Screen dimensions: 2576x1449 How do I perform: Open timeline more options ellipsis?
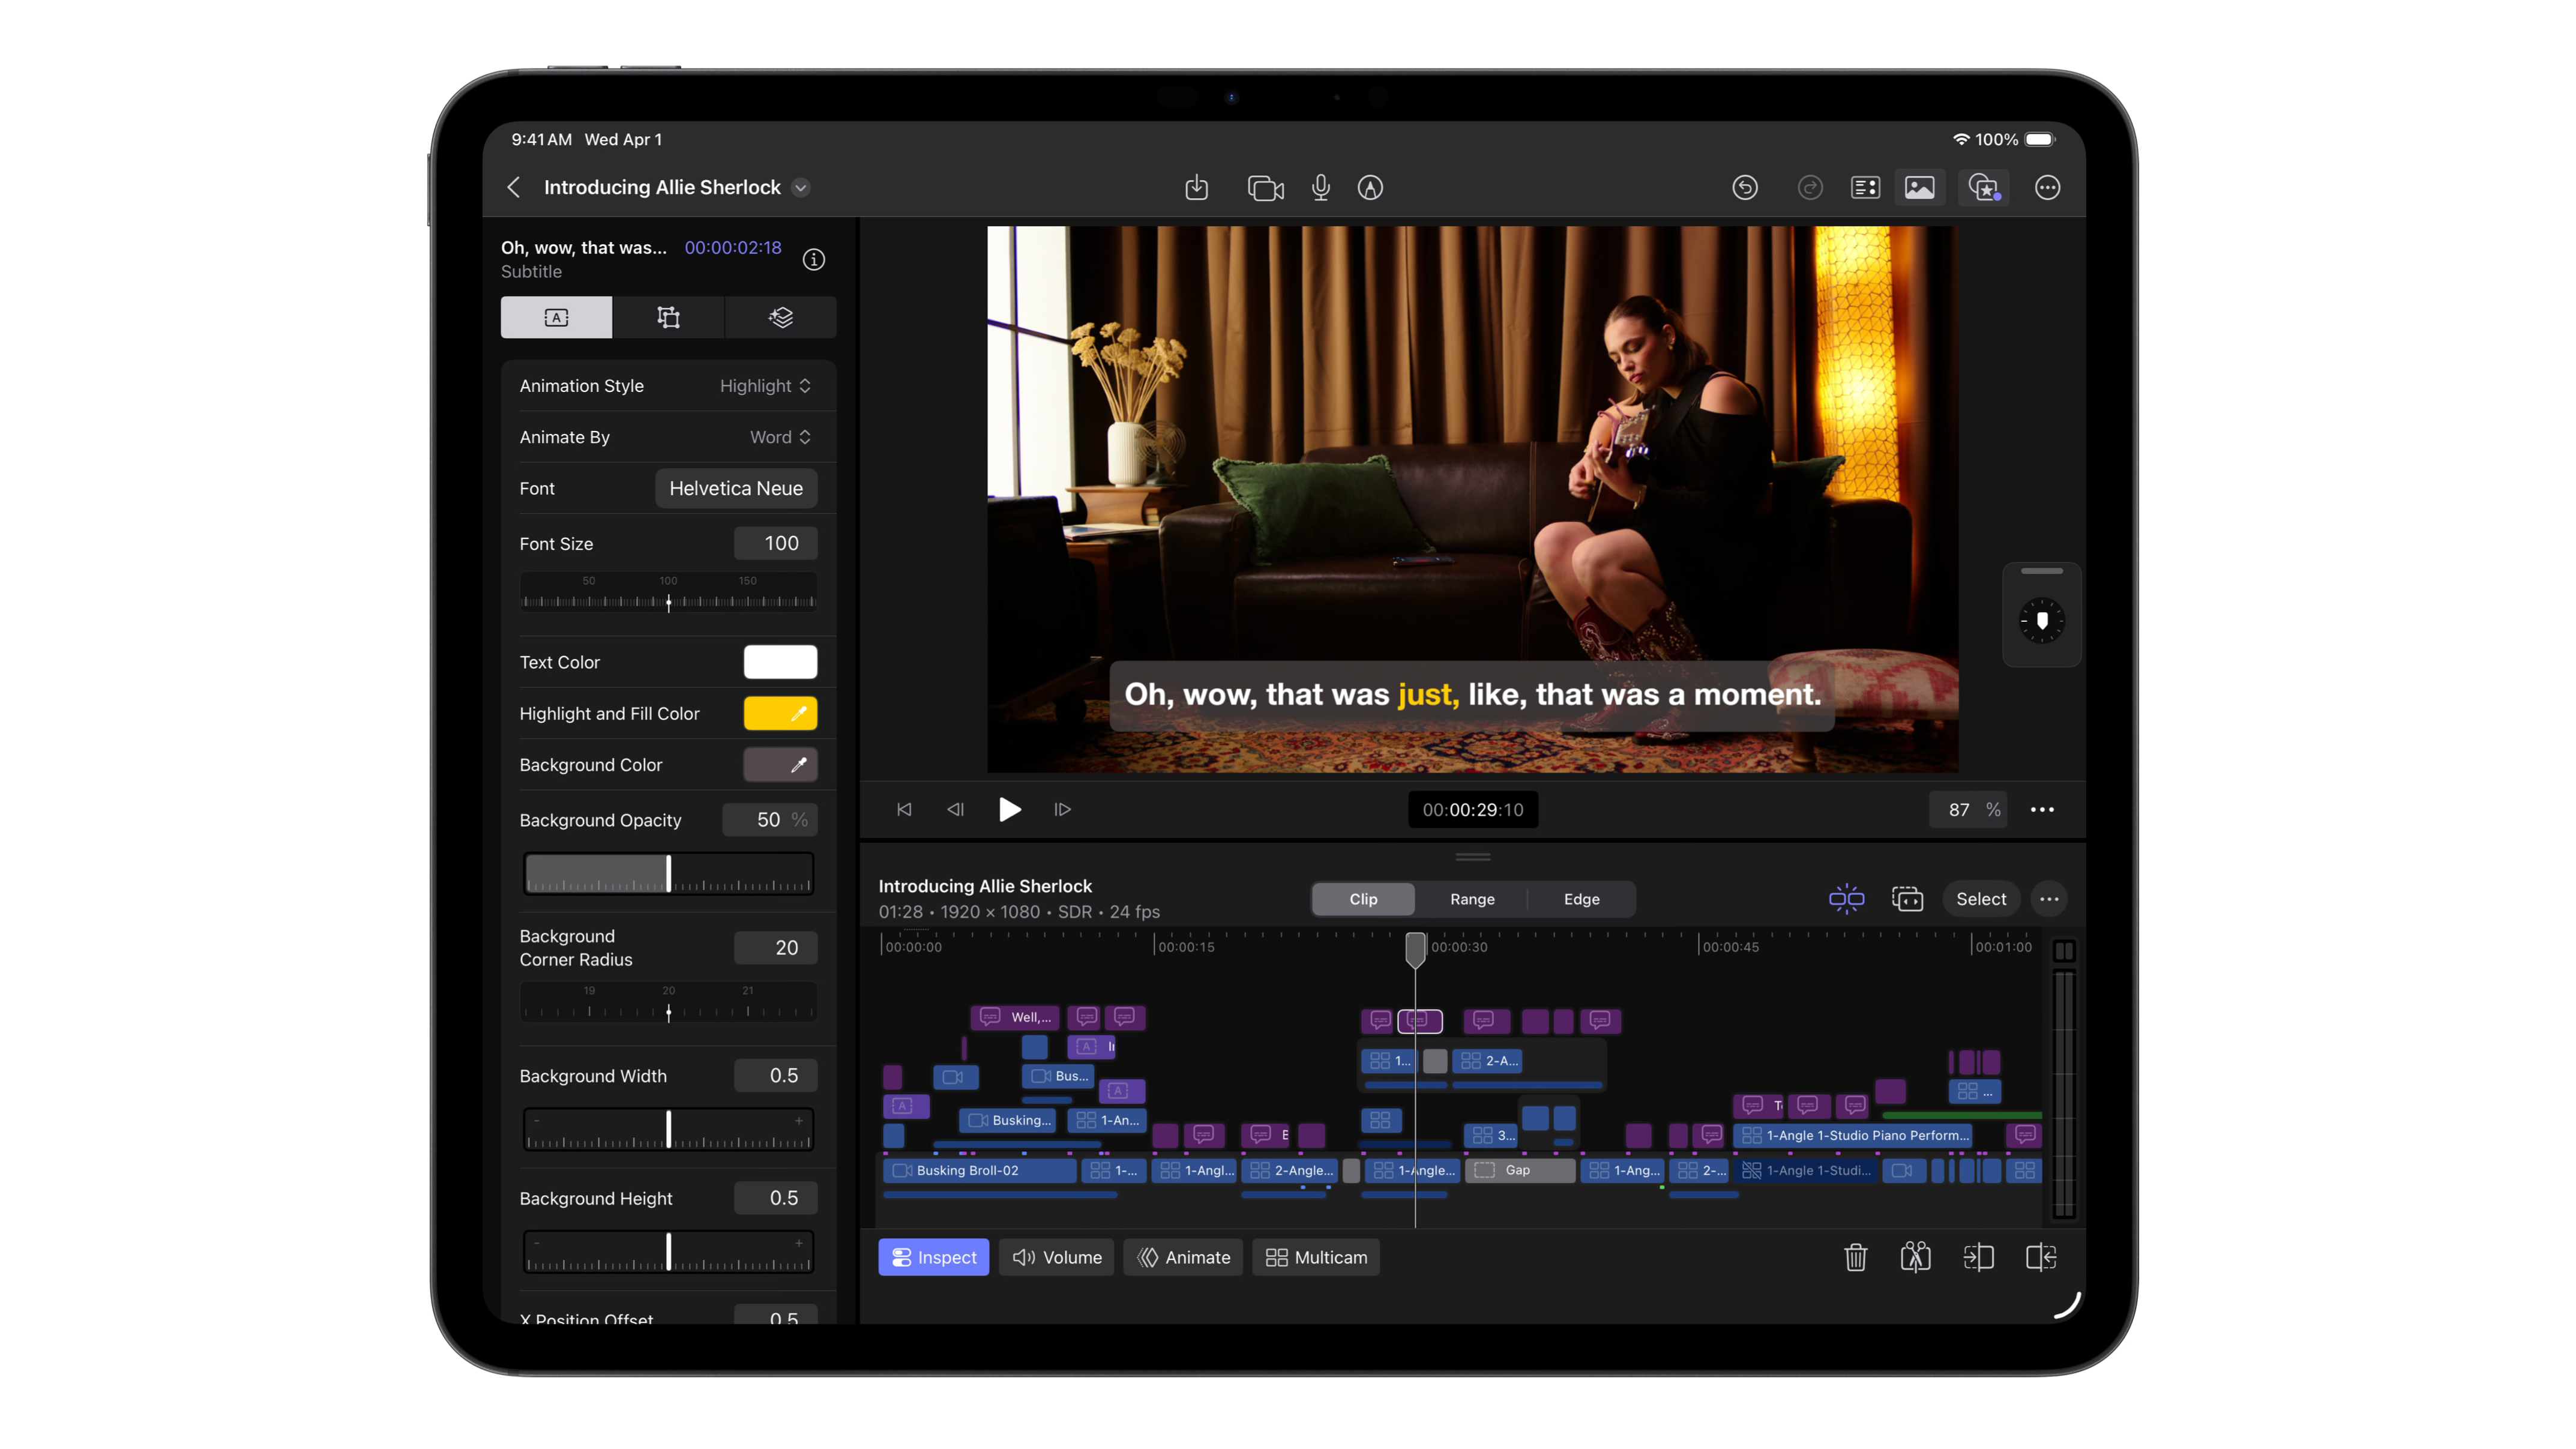click(2048, 899)
